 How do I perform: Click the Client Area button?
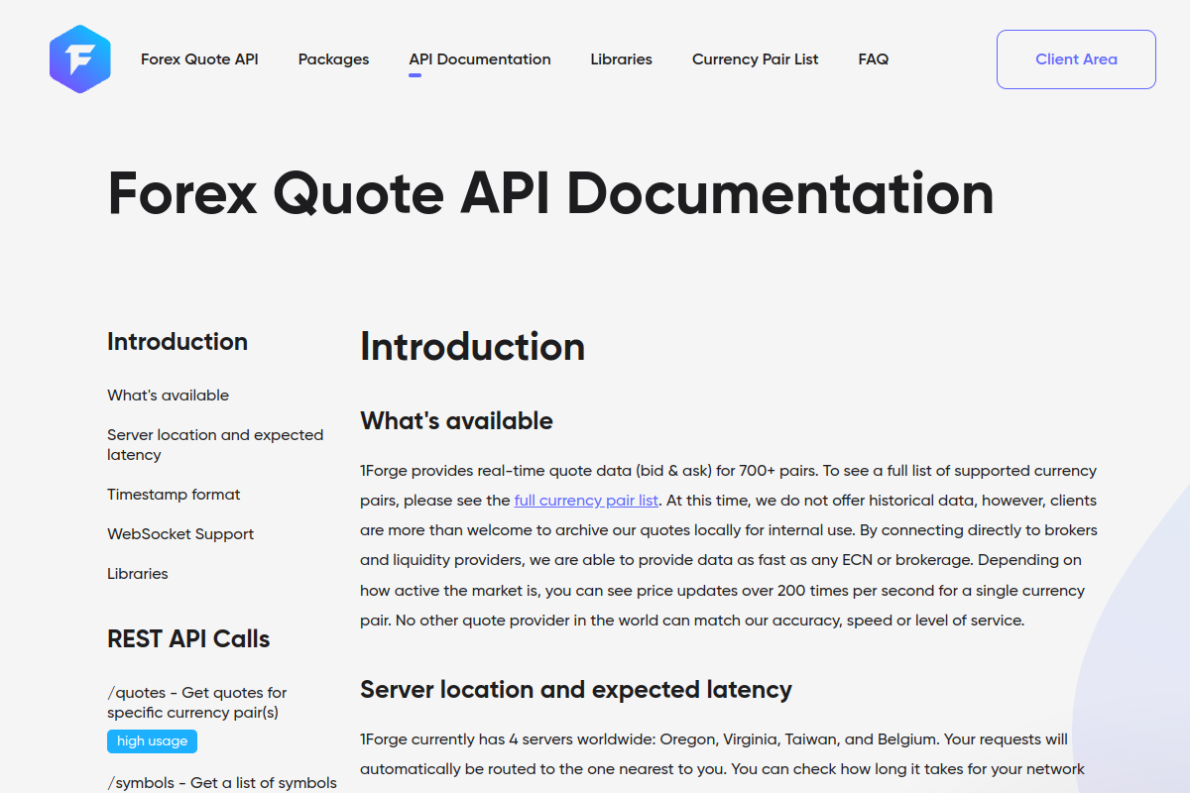click(1076, 59)
